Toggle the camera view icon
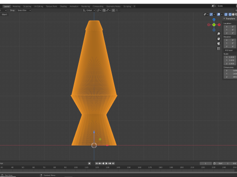Viewport: 237px width, 177px height. click(219, 44)
